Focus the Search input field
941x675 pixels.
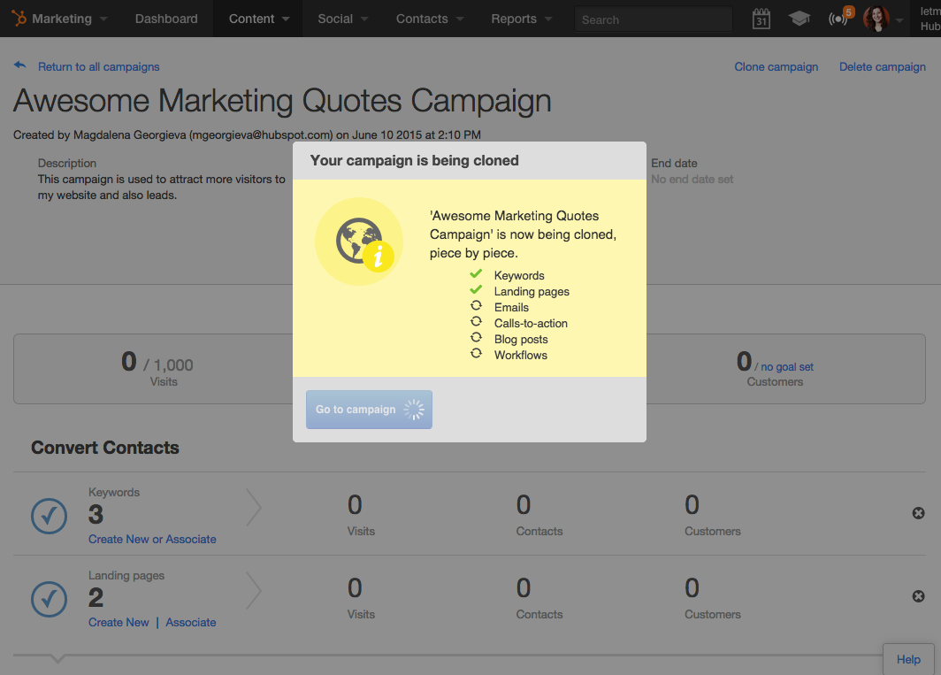pos(653,19)
